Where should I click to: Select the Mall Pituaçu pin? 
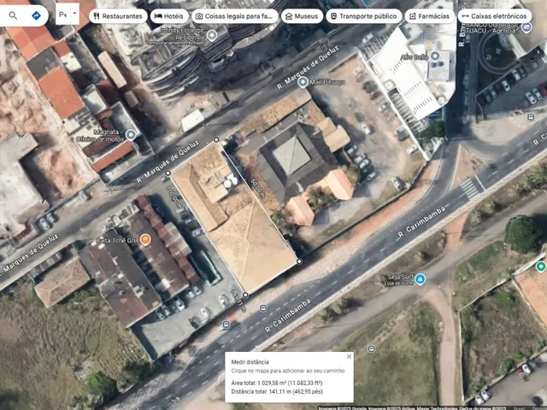[303, 82]
